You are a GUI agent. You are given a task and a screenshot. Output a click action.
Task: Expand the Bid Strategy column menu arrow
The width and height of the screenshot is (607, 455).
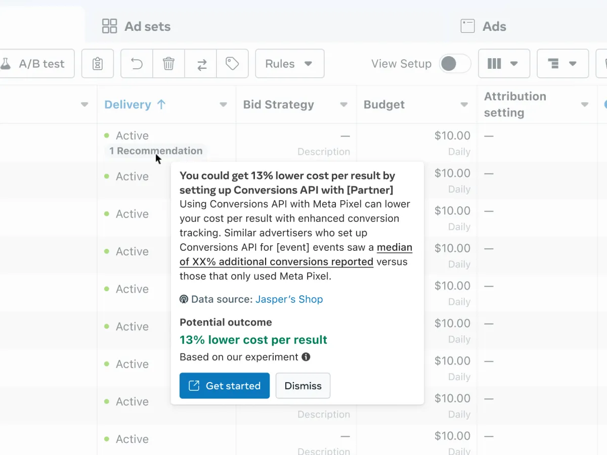tap(344, 105)
